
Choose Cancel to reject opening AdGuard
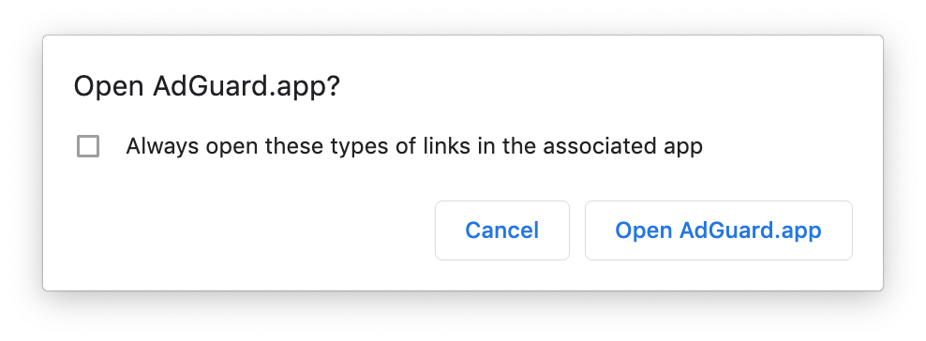click(x=502, y=230)
